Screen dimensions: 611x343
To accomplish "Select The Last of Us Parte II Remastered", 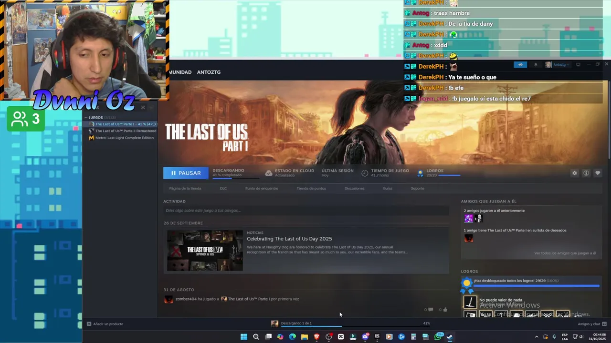I will tap(123, 131).
